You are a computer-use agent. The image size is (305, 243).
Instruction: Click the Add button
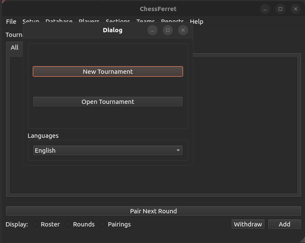[x=284, y=224]
